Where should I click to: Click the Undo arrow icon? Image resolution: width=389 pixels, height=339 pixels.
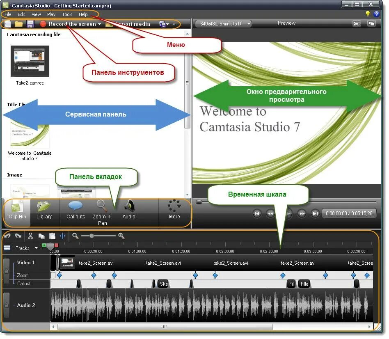coord(7,236)
